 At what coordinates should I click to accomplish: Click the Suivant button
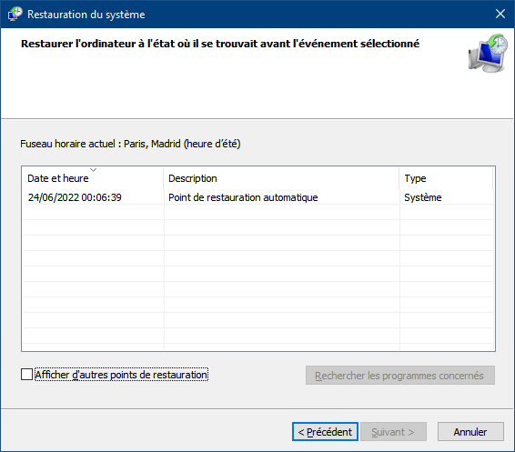pyautogui.click(x=393, y=432)
